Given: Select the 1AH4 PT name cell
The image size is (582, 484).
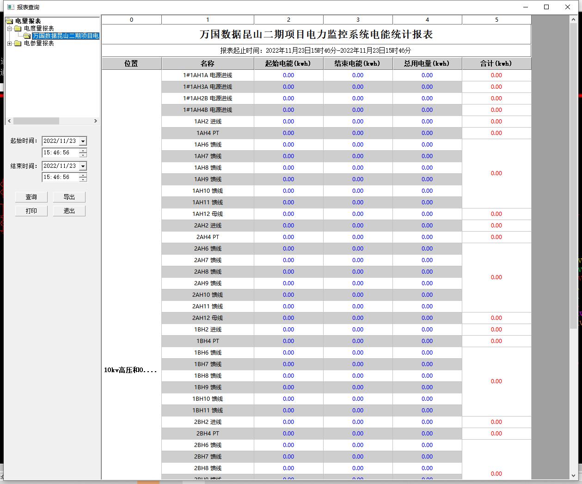Looking at the screenshot, I should 208,133.
